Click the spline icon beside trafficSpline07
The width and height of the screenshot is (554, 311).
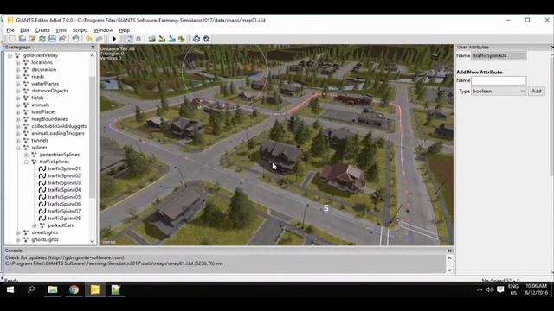click(x=42, y=211)
